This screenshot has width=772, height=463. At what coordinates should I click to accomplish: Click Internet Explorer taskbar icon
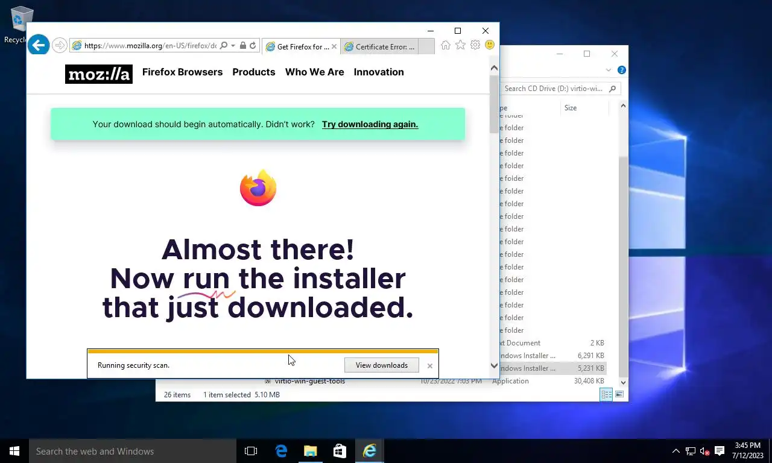369,451
